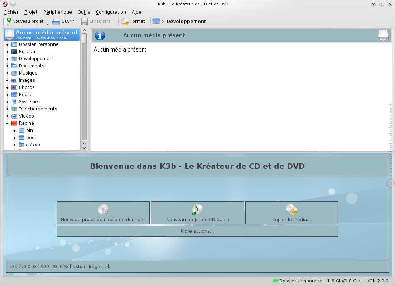
Task: Click the data disc project icon
Action: (103, 209)
